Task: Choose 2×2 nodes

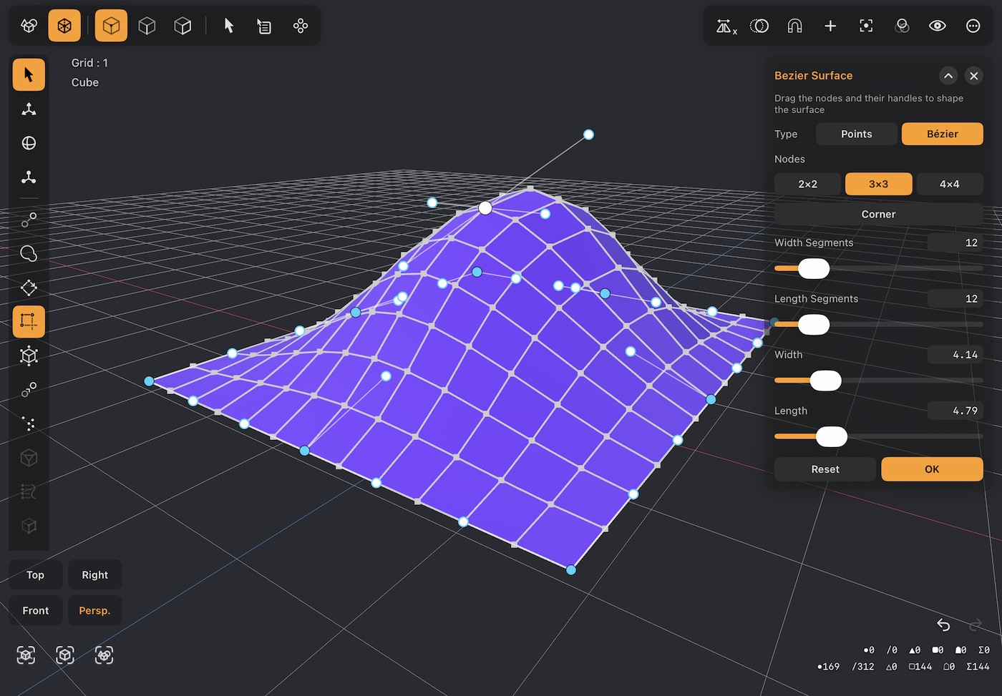Action: 807,184
